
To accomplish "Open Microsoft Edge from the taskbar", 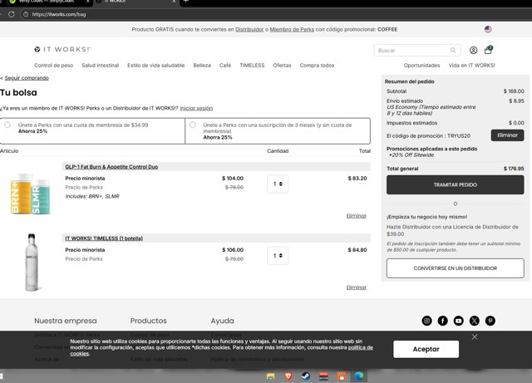I will click(358, 376).
